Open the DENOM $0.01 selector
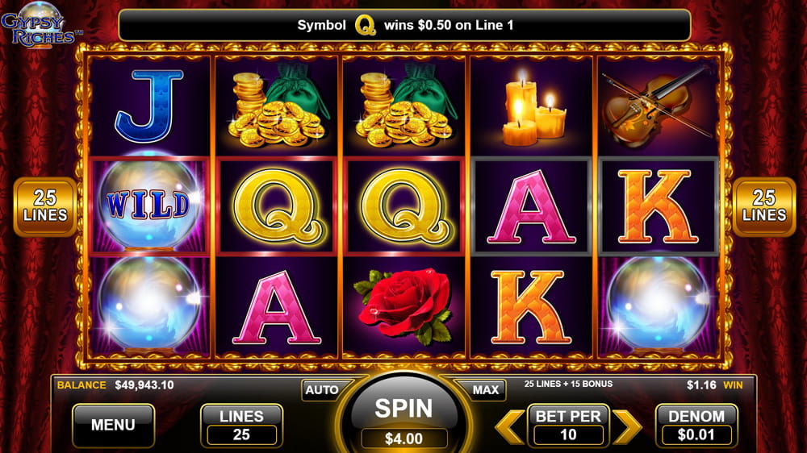This screenshot has height=453, width=807. click(696, 426)
